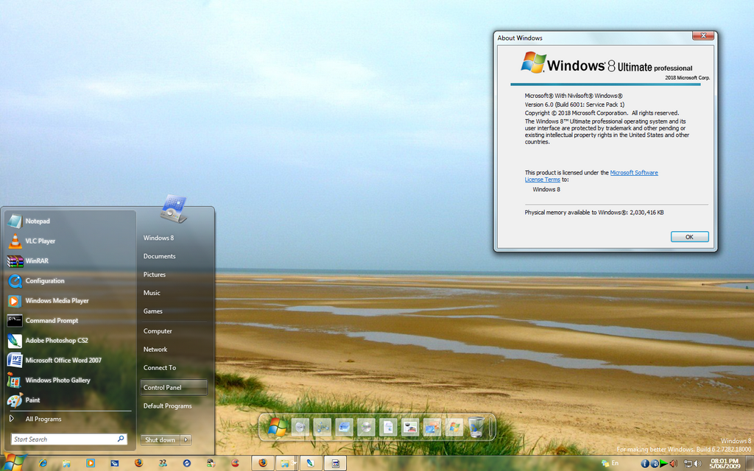Open the document icon in the dock
754x471 pixels.
pos(388,427)
